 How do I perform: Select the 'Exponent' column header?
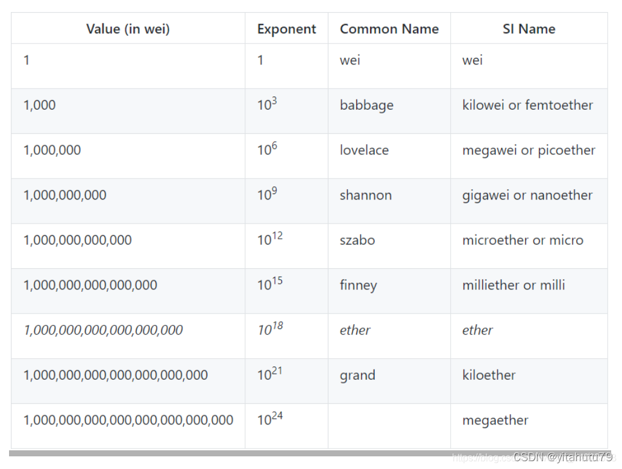tap(286, 29)
